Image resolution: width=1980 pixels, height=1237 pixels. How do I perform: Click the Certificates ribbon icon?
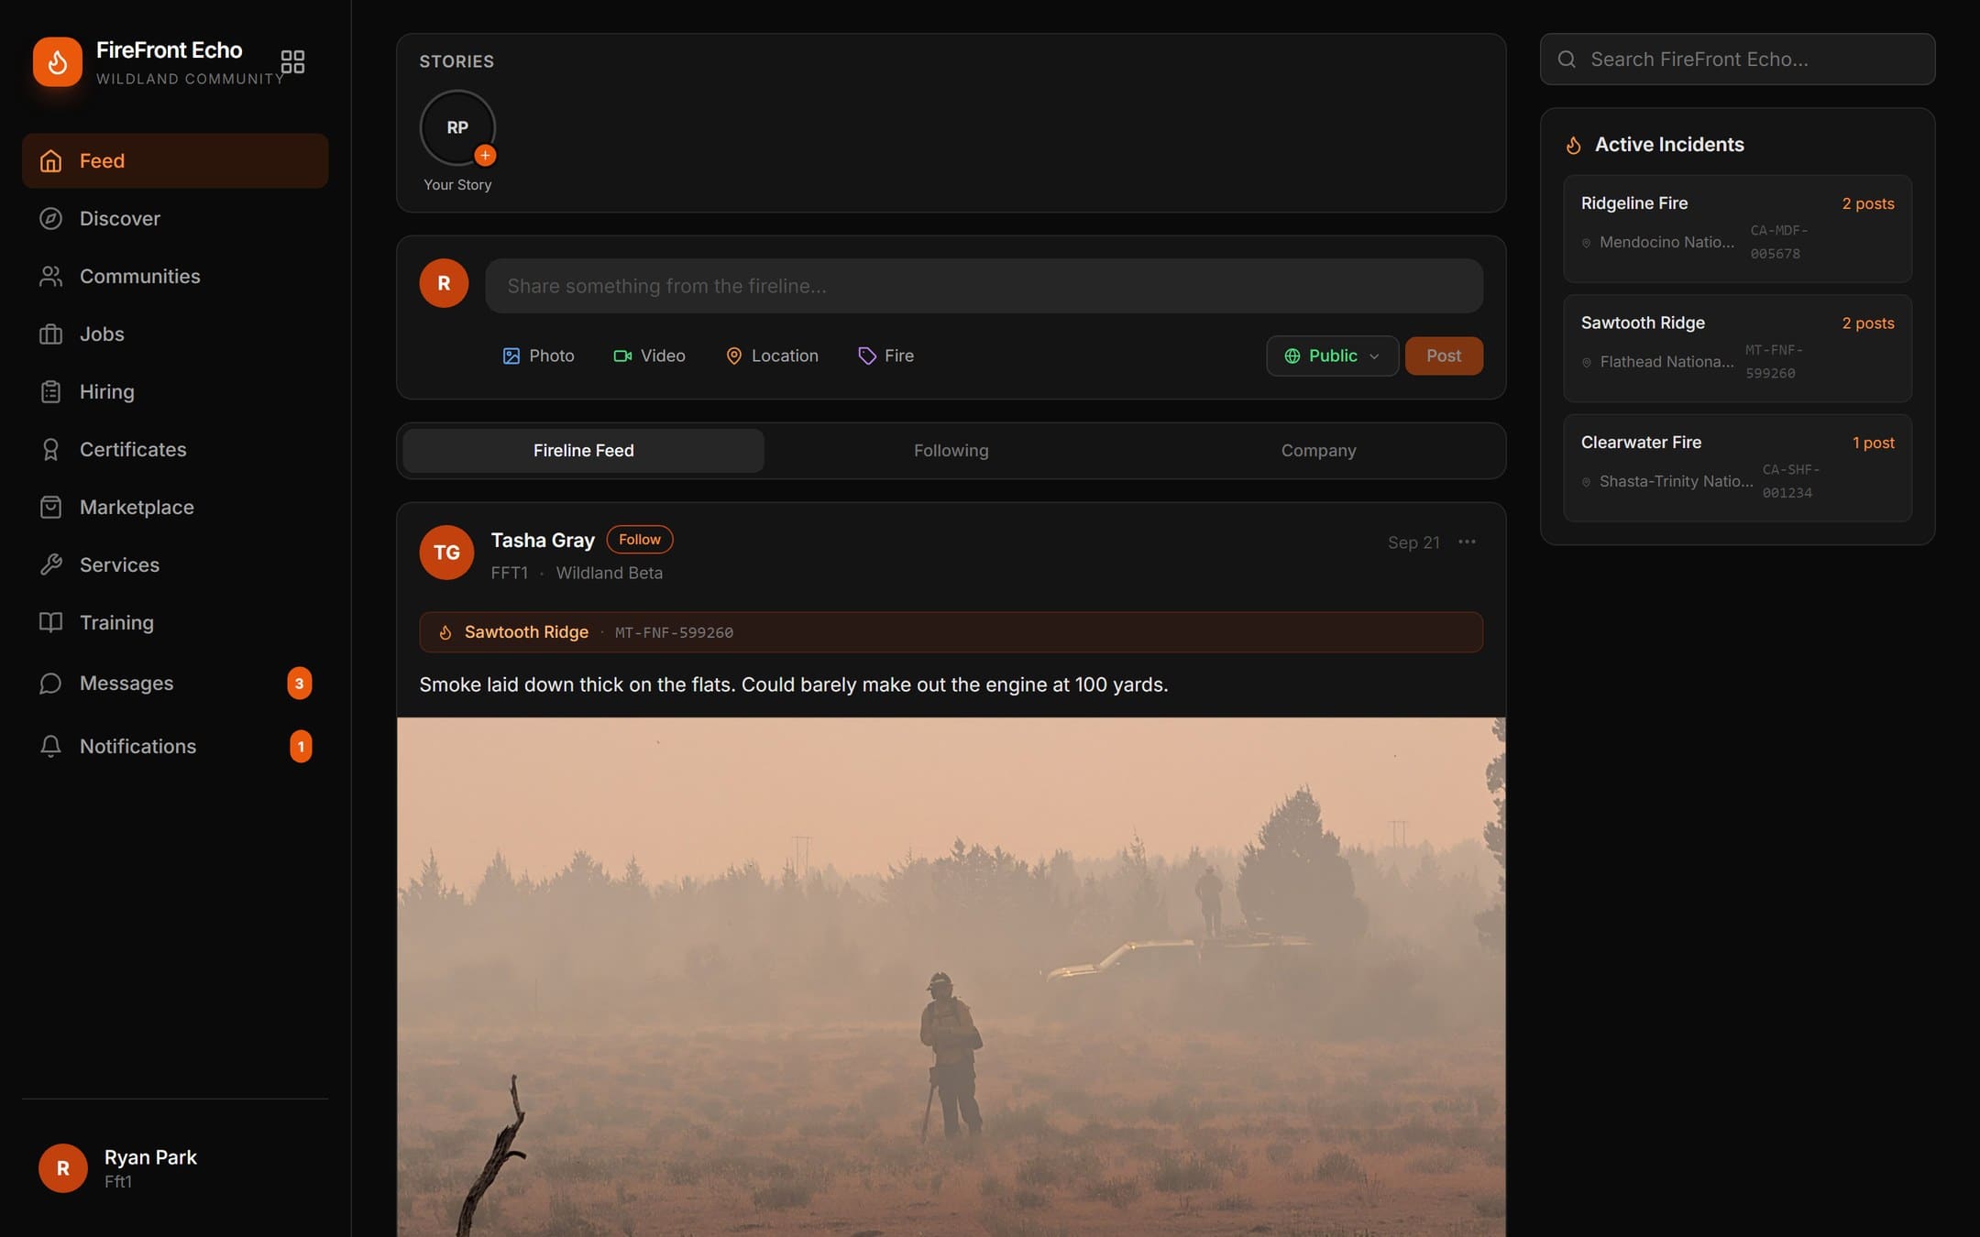tap(50, 449)
